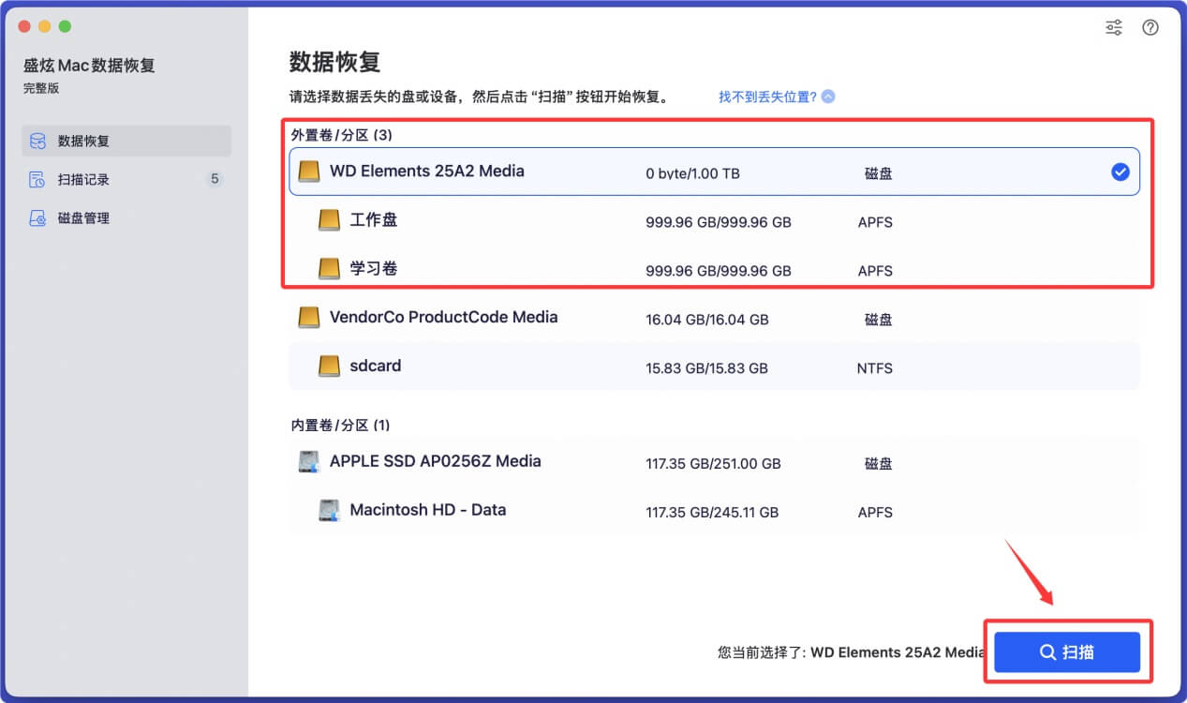
Task: Open the 找不到丢失位置 link
Action: [x=768, y=96]
